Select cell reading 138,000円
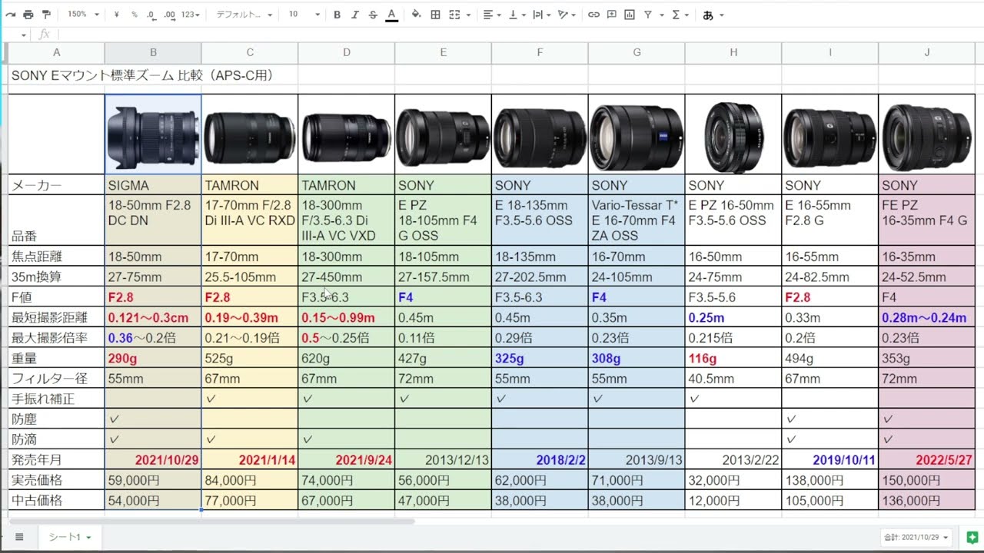Screen dimensions: 984x553 click(x=829, y=480)
